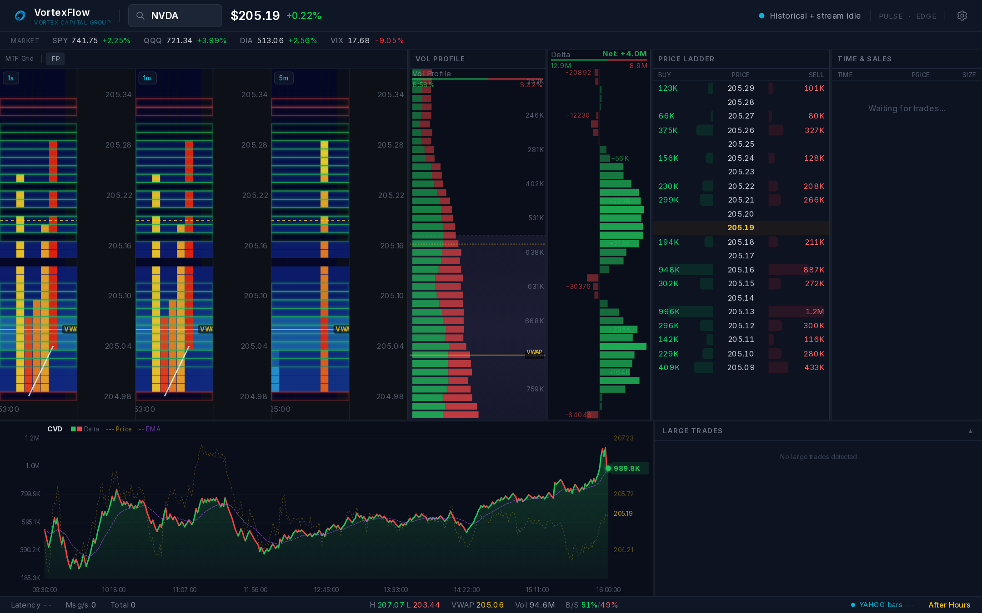Click the 409K buy size at 205.09

[x=669, y=367]
